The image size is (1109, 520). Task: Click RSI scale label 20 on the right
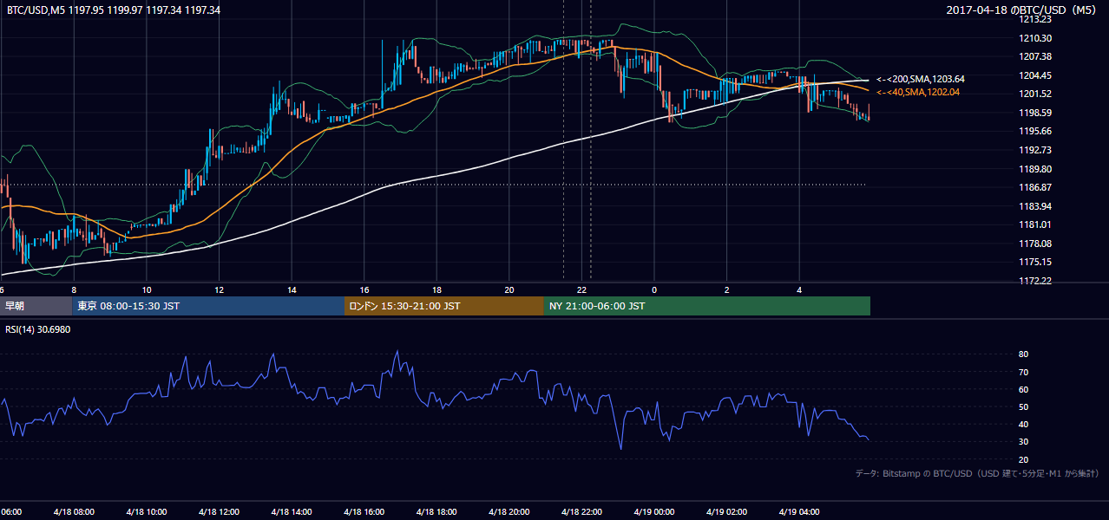(x=1024, y=460)
